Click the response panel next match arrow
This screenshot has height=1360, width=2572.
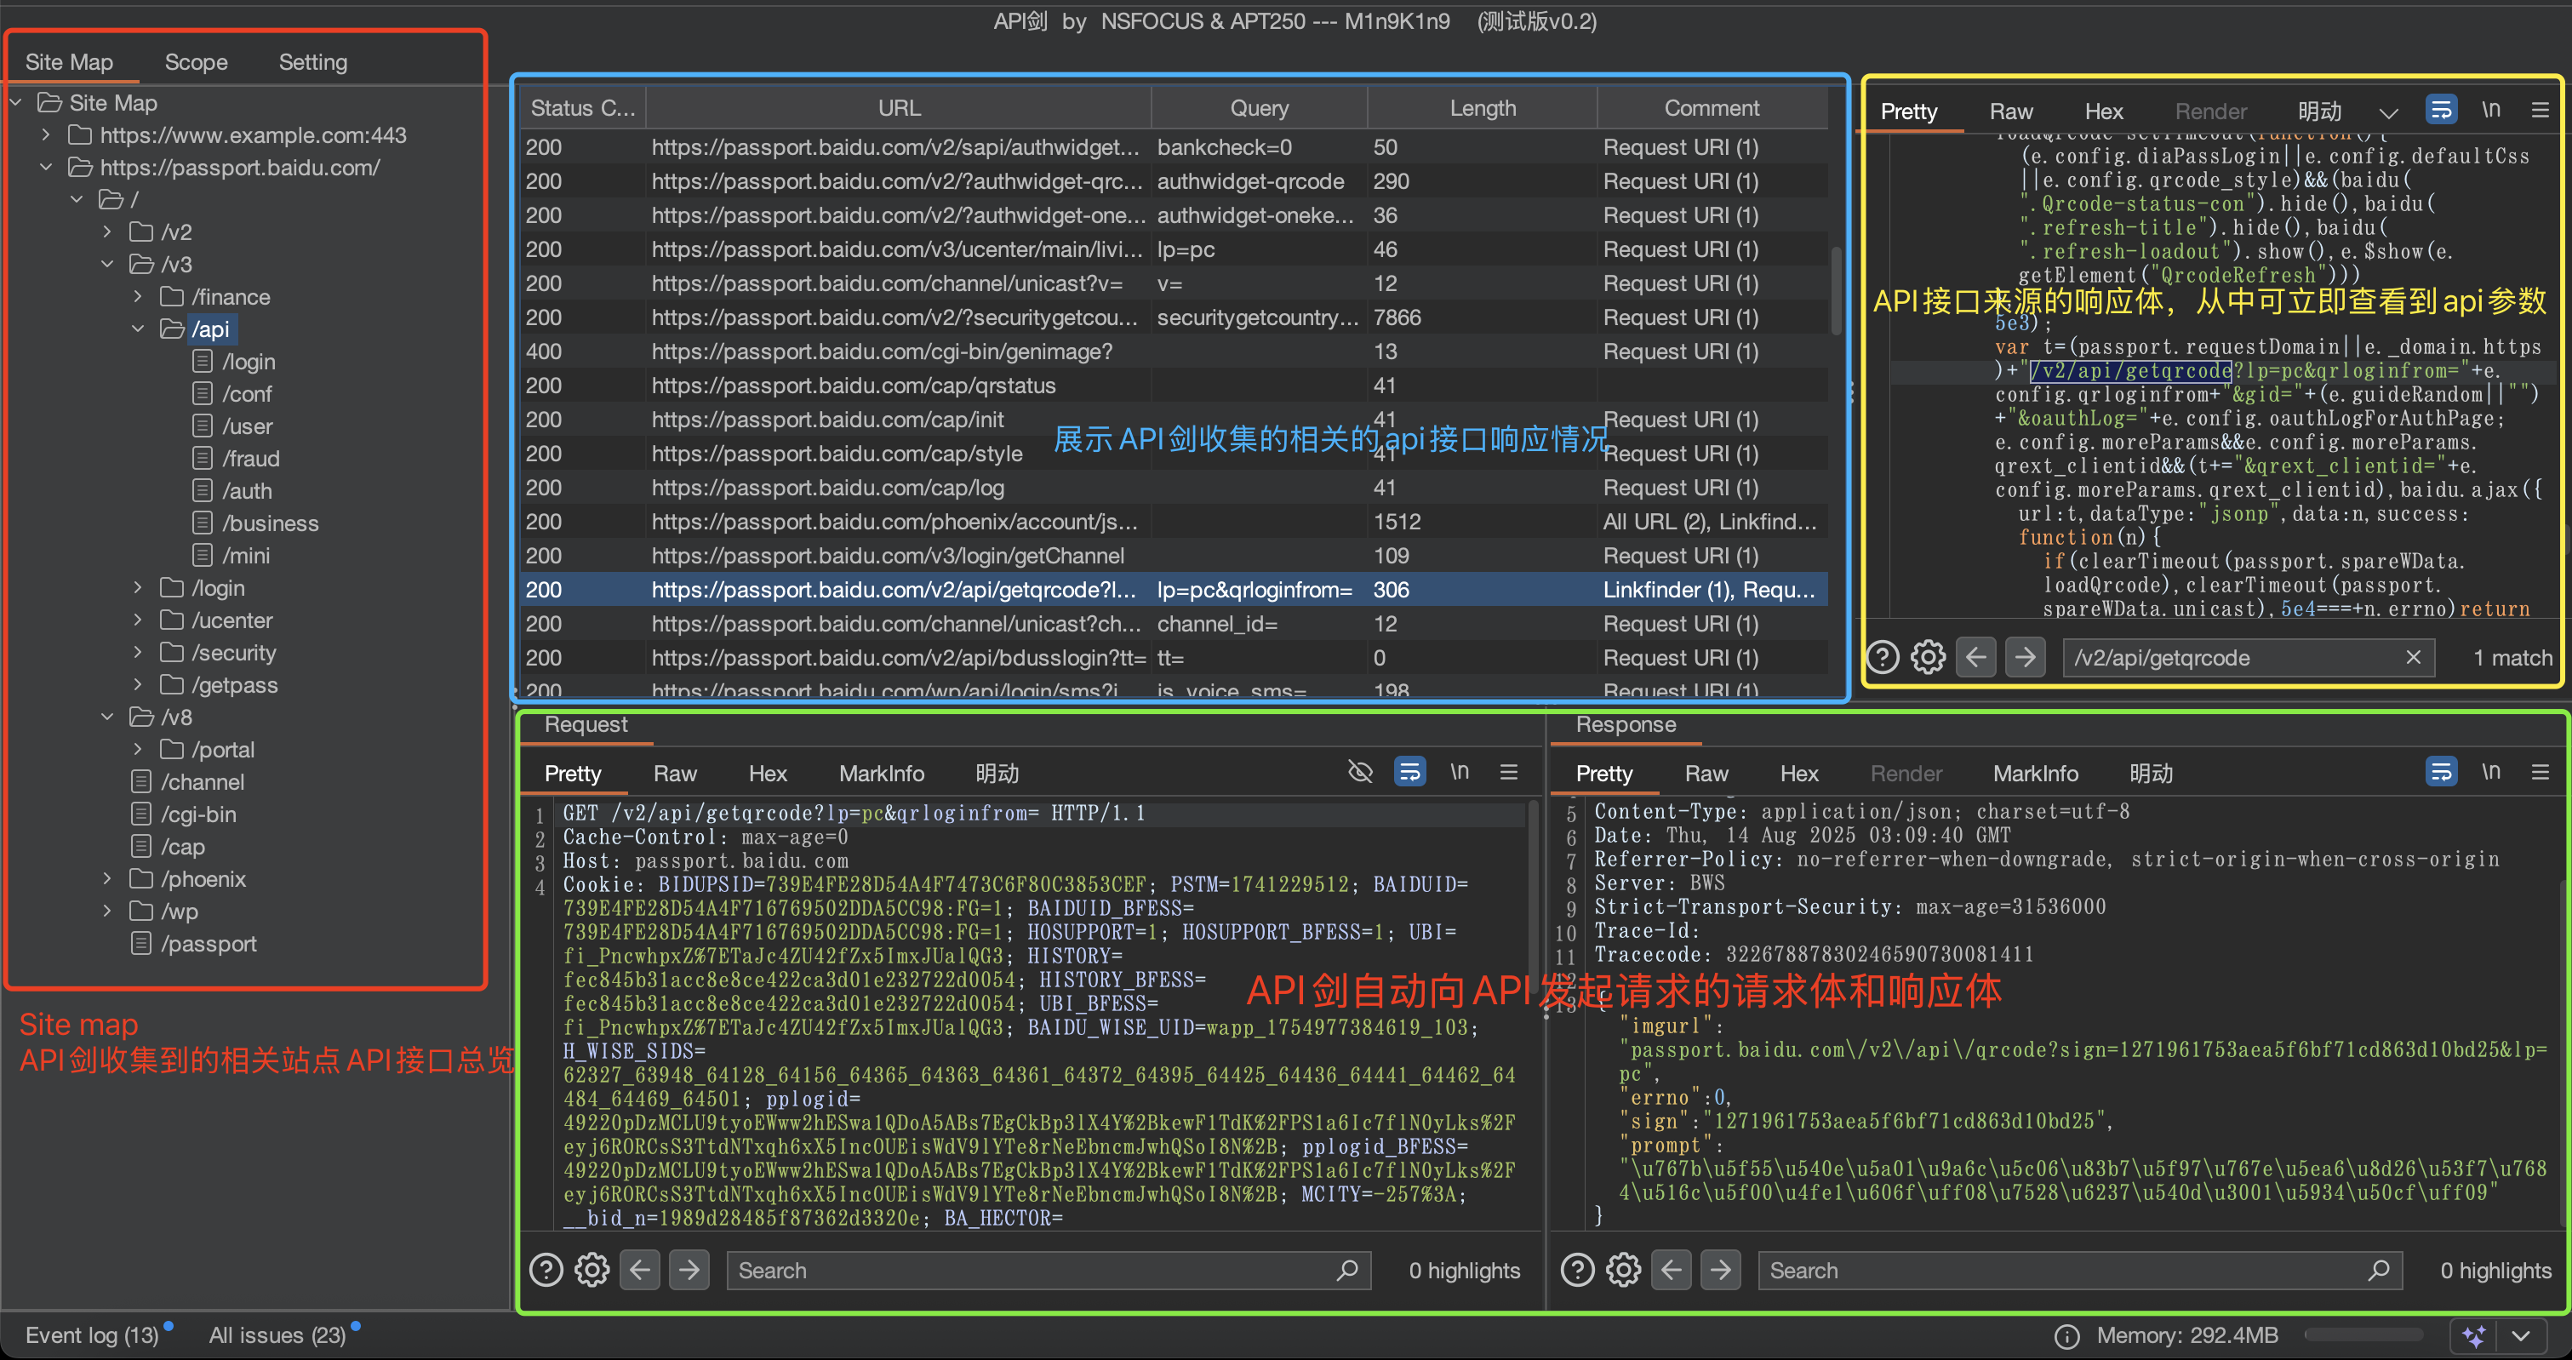[x=1720, y=1270]
